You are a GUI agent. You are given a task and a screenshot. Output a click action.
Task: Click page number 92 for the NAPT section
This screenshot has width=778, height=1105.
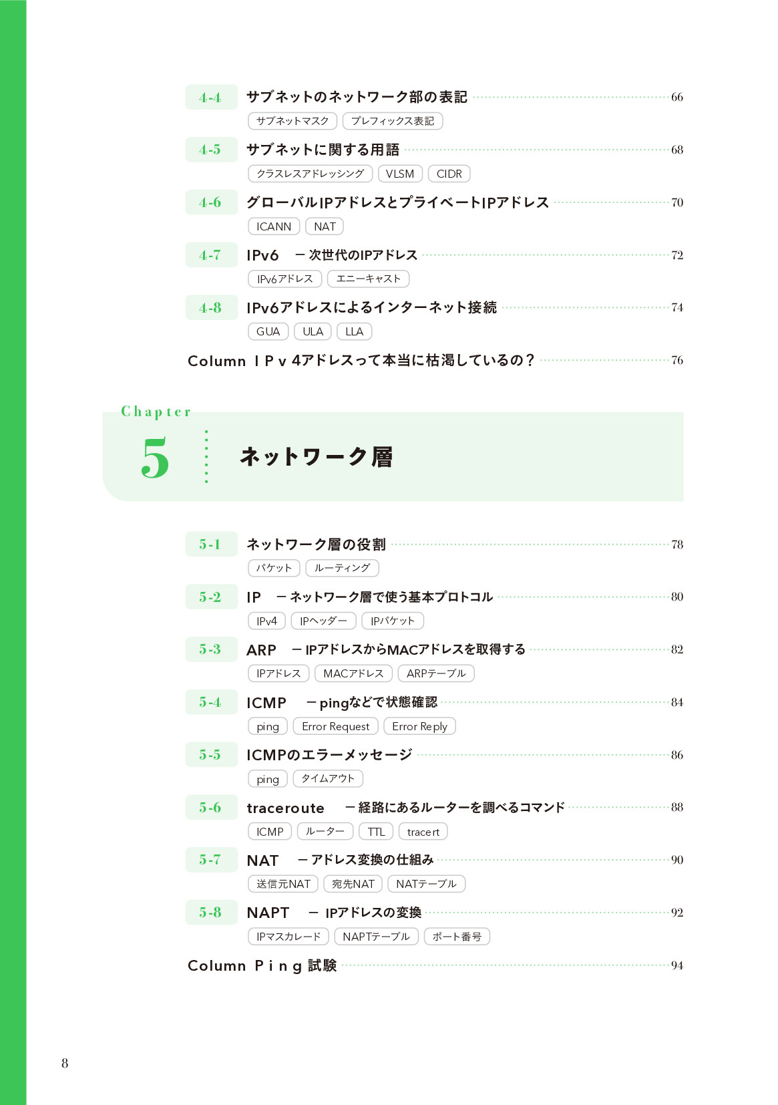coord(676,913)
